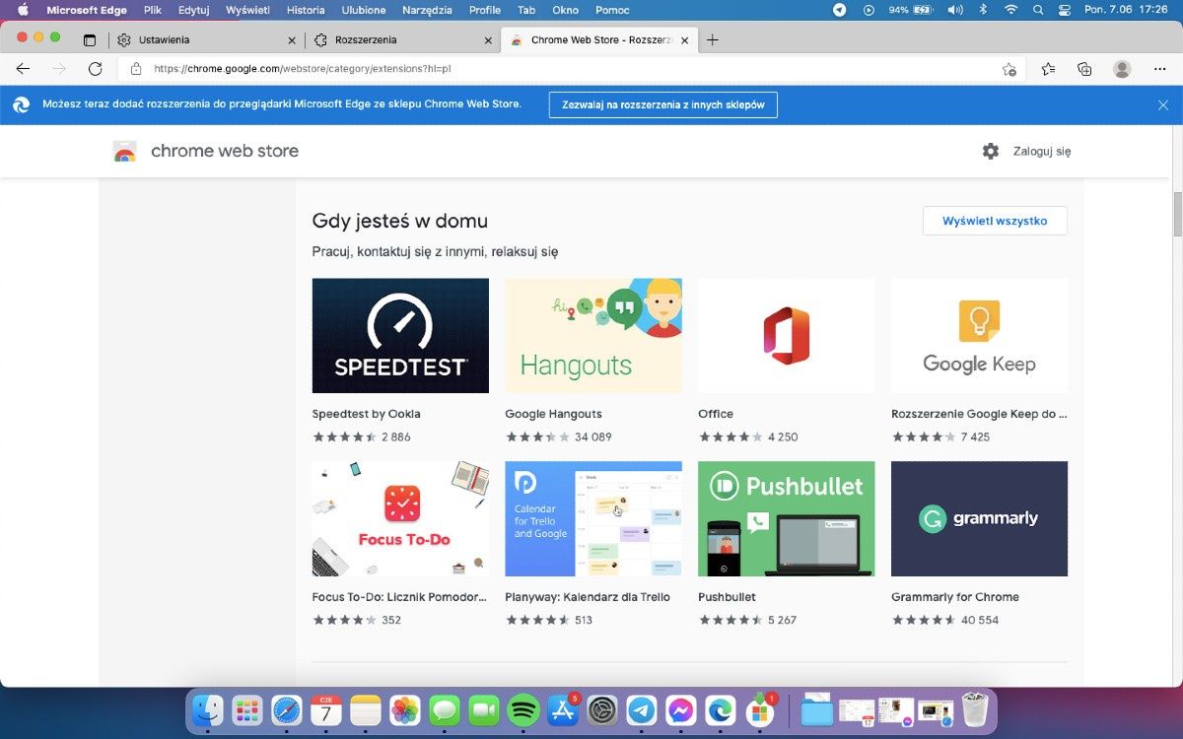The image size is (1183, 739).
Task: Click the Pushbullet rating count 5 267
Action: (782, 620)
